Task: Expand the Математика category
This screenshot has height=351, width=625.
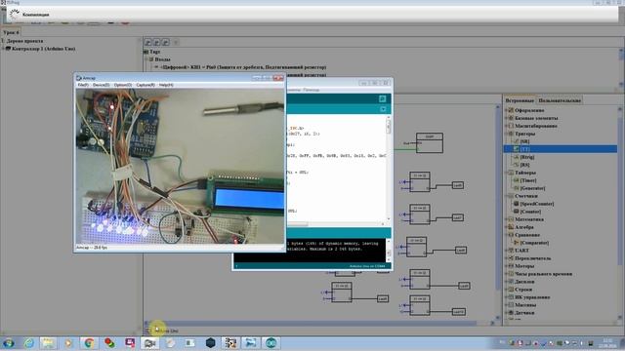Action: point(506,219)
